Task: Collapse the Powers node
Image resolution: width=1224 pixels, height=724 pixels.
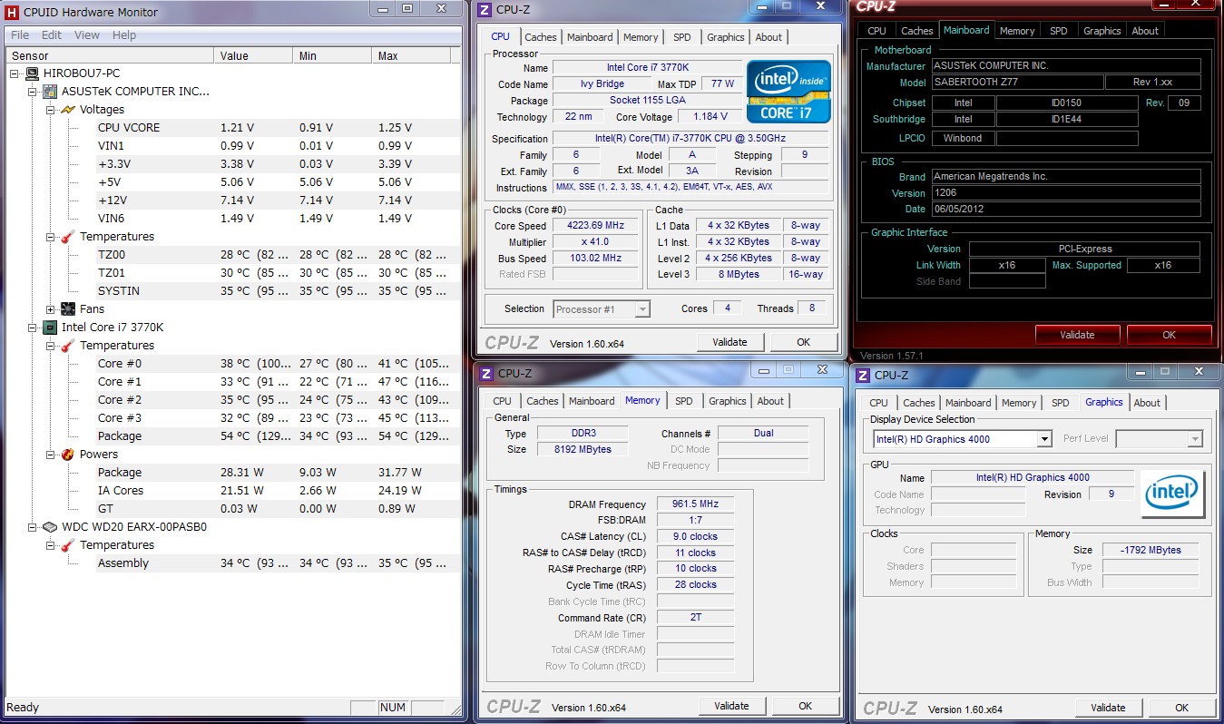Action: (x=51, y=455)
